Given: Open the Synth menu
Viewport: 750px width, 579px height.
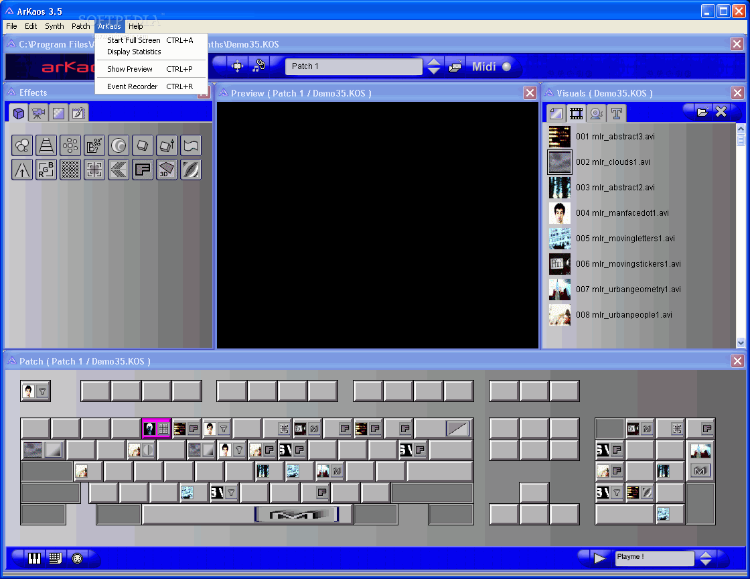Looking at the screenshot, I should (54, 26).
